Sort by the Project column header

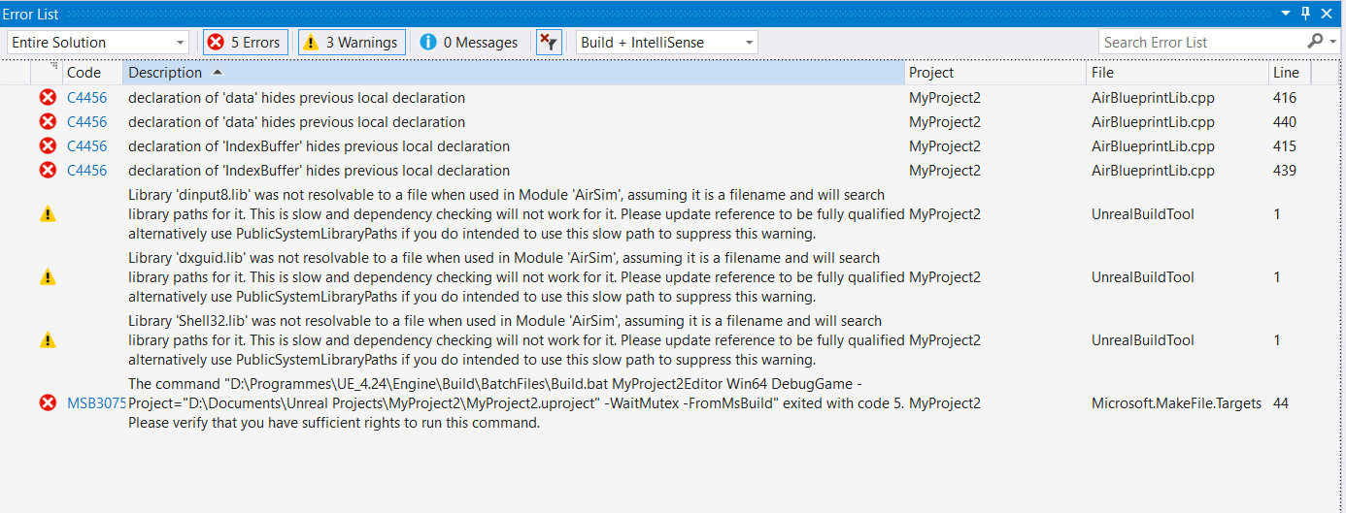pyautogui.click(x=995, y=73)
